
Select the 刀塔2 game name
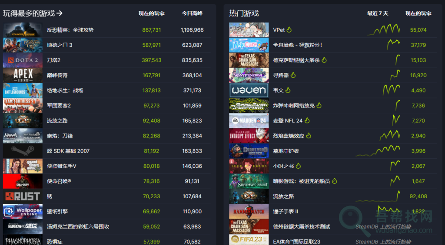click(x=53, y=60)
